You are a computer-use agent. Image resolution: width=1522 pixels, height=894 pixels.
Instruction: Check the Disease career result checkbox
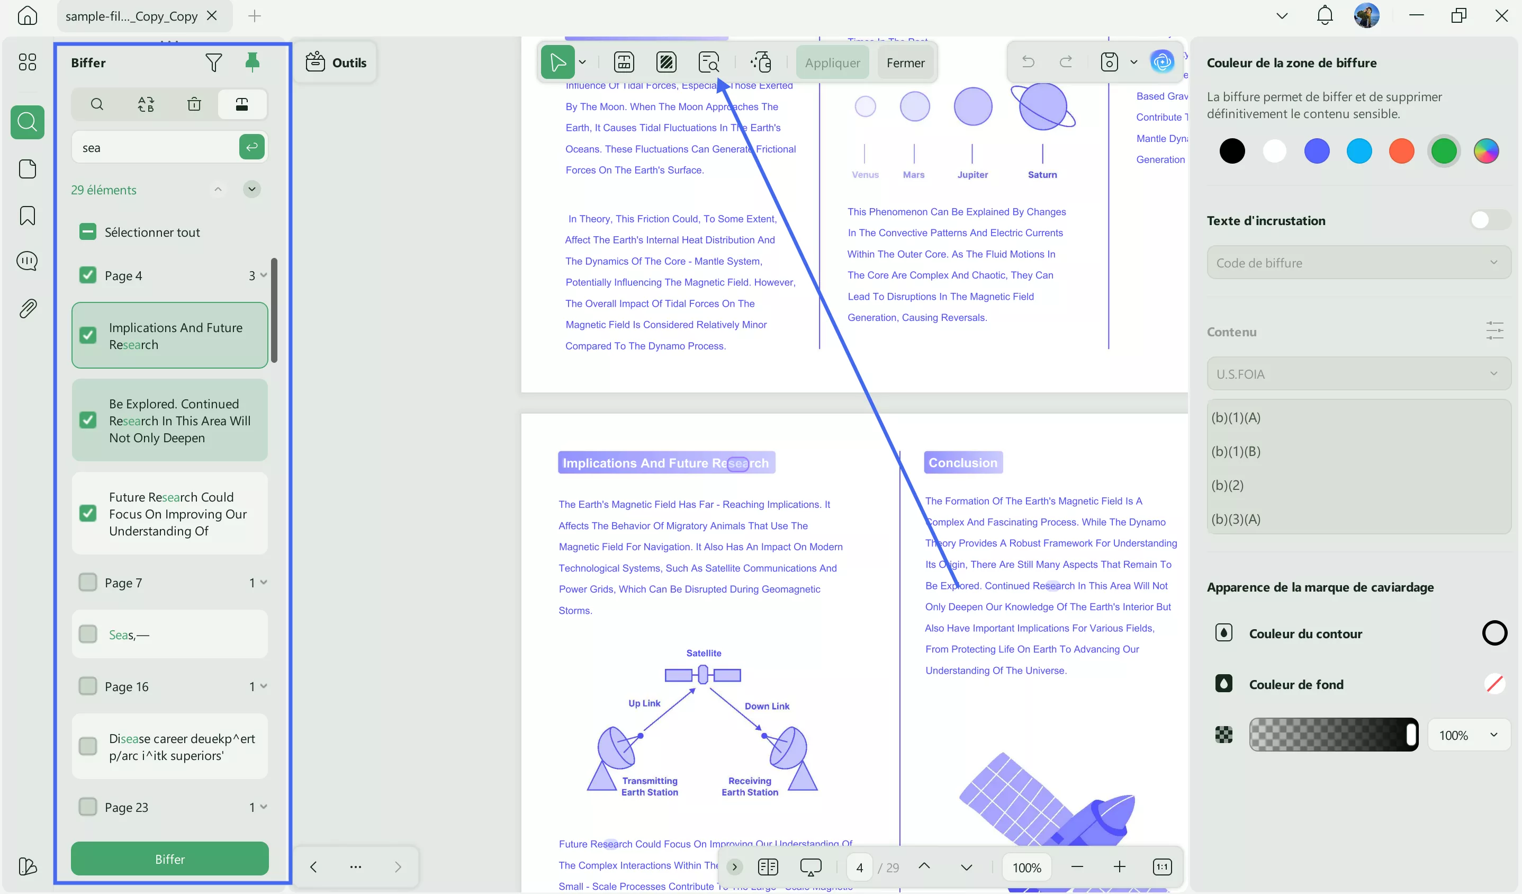pyautogui.click(x=87, y=747)
